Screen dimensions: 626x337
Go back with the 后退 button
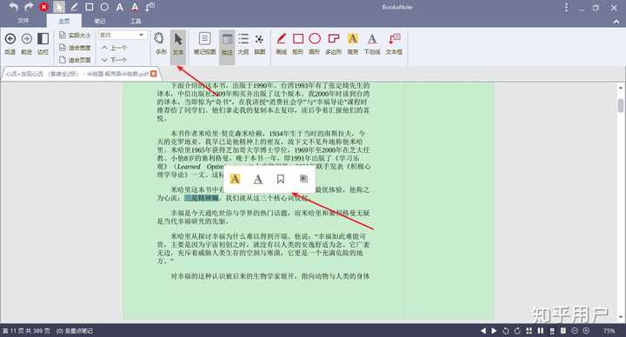point(10,44)
